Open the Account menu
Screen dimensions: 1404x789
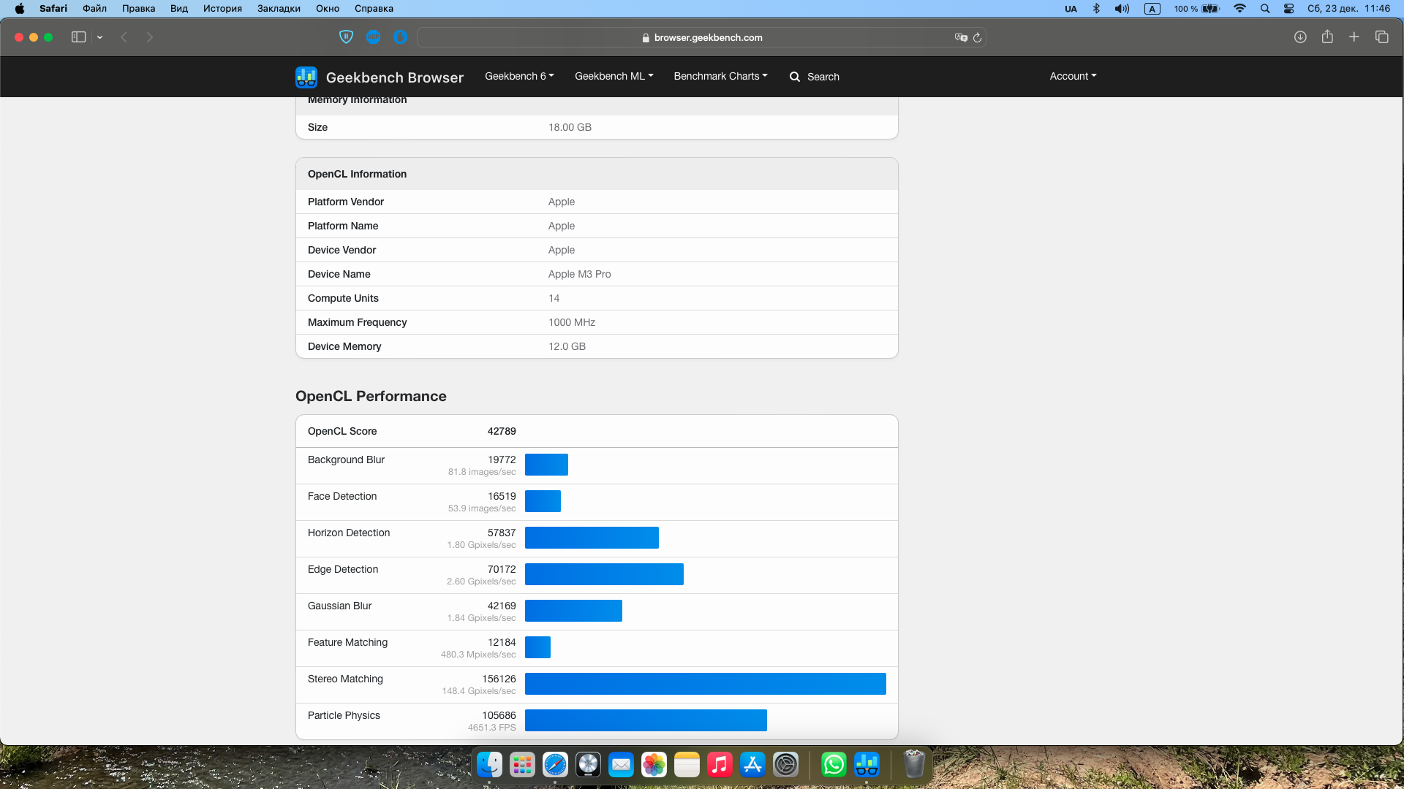pos(1073,76)
